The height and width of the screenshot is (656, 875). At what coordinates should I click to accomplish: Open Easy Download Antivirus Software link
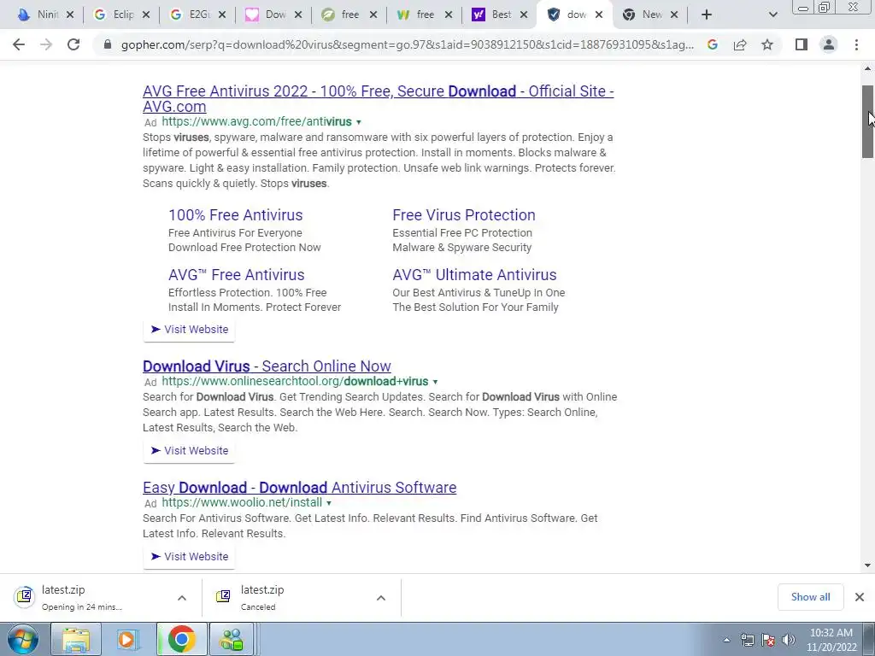coord(299,487)
